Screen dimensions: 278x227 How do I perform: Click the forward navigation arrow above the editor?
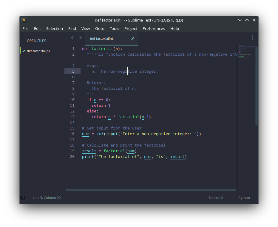[x=80, y=37]
